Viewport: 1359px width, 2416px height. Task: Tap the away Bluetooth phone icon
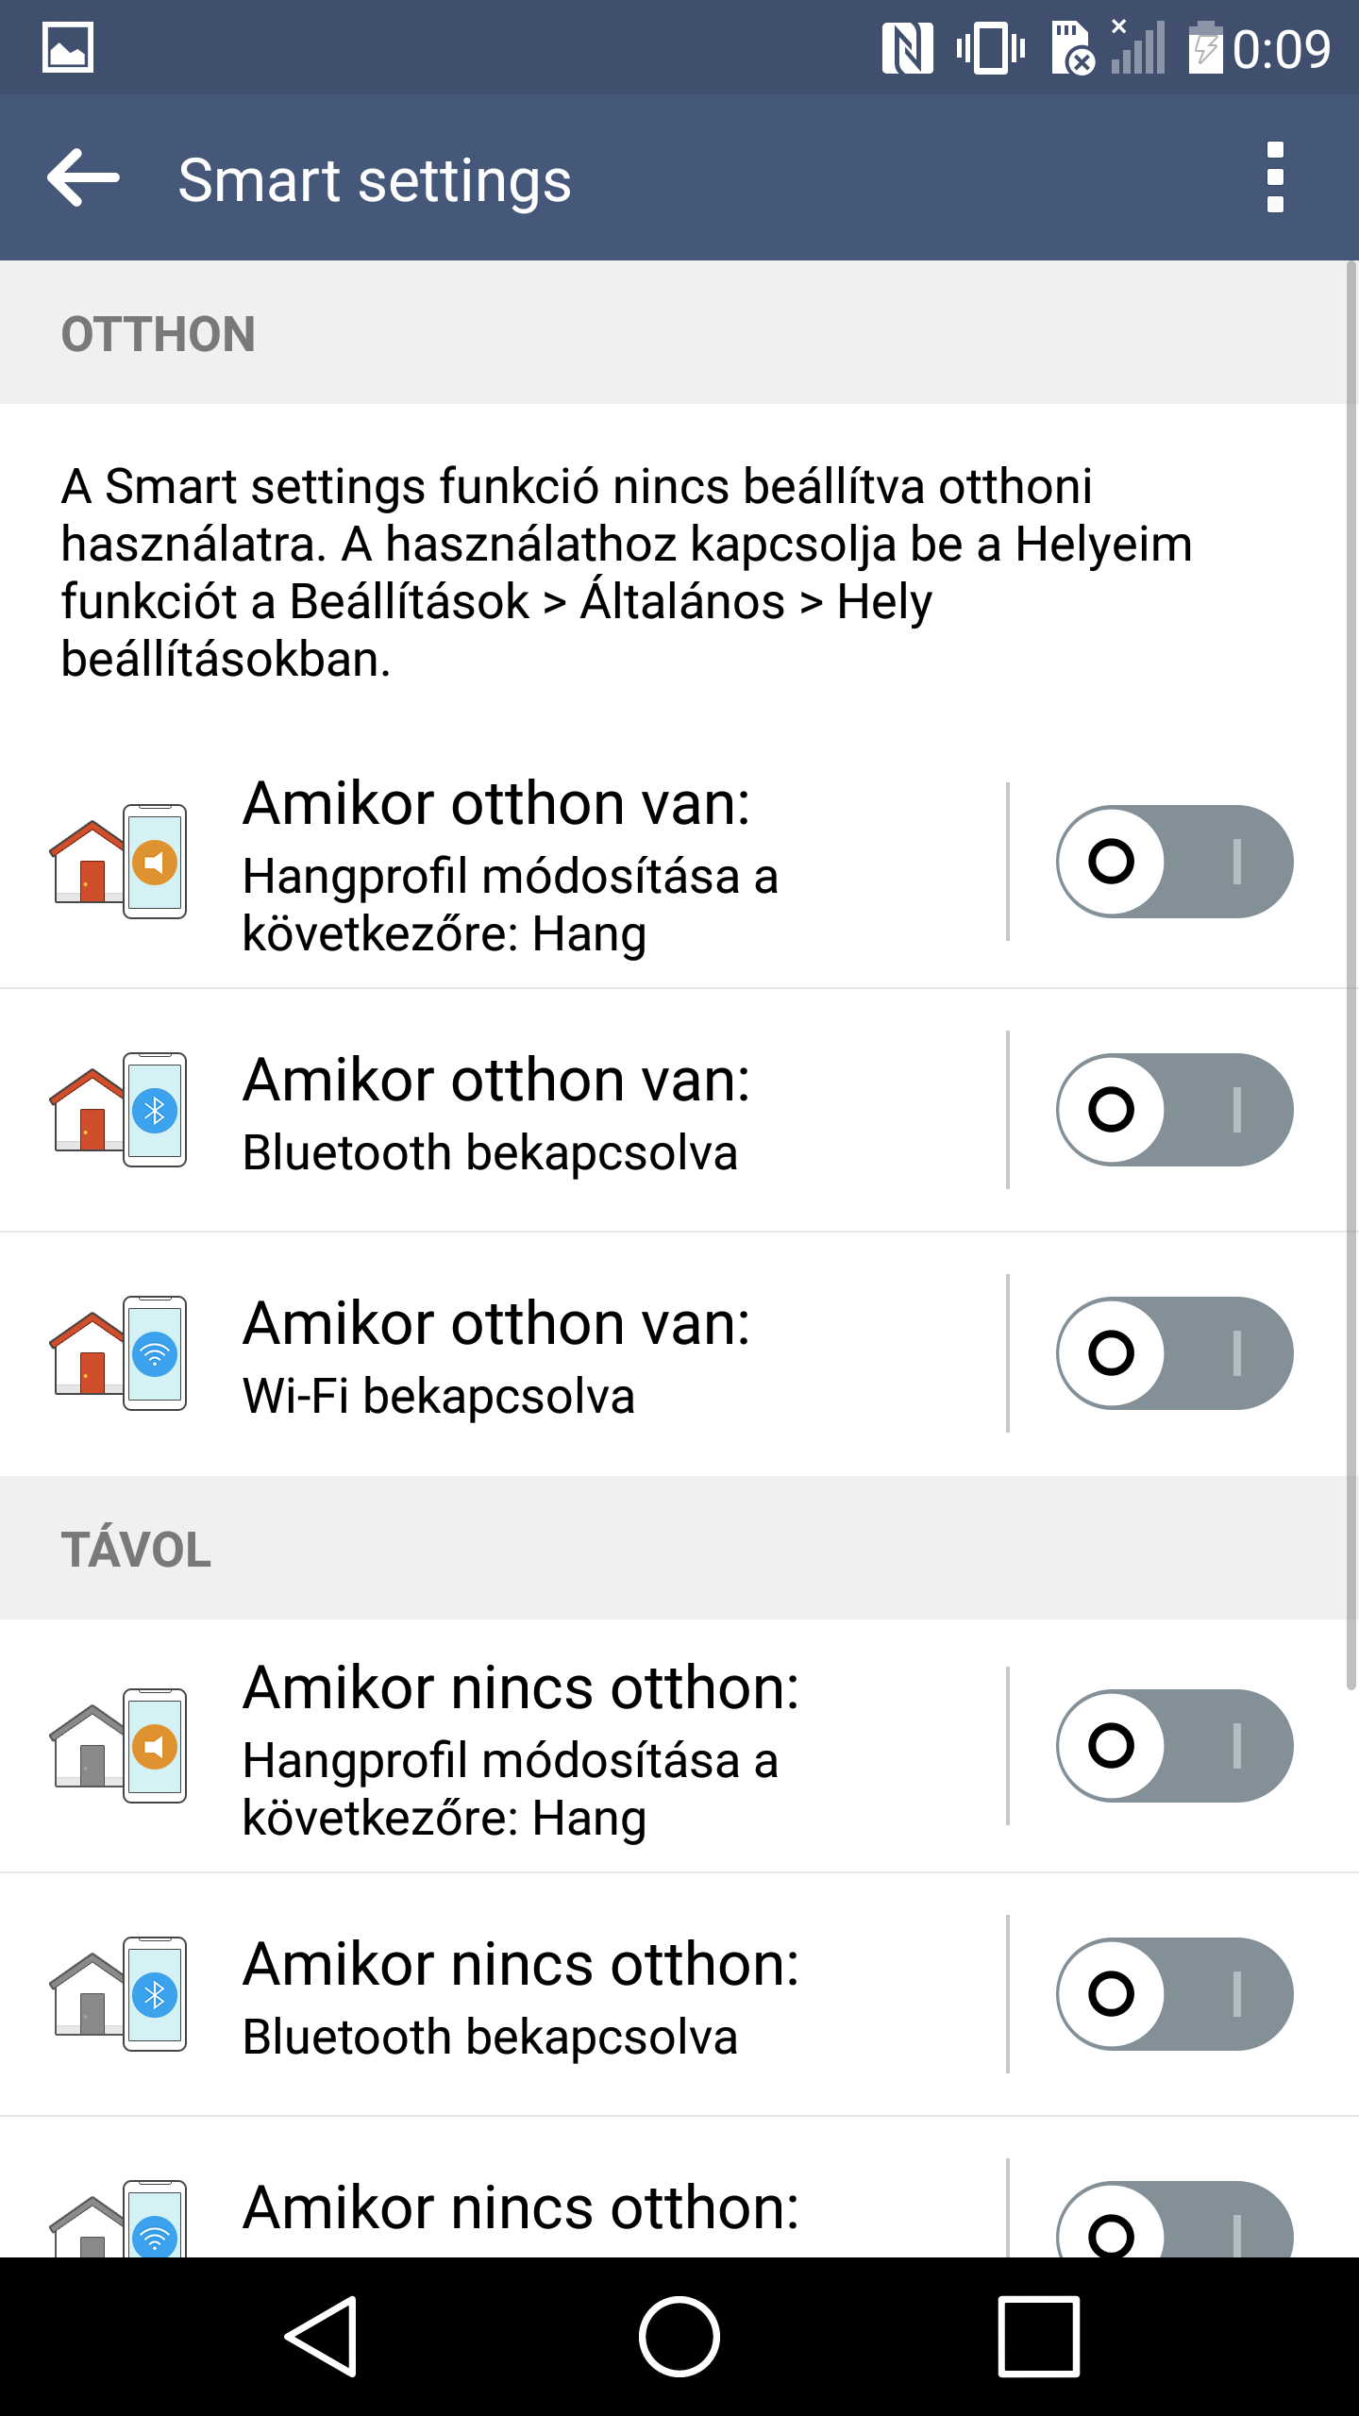click(x=118, y=1993)
